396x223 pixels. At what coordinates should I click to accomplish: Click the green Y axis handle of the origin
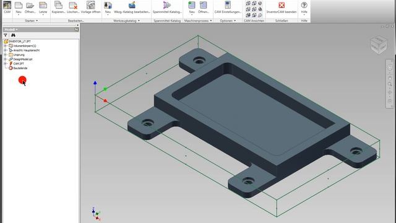(x=105, y=89)
